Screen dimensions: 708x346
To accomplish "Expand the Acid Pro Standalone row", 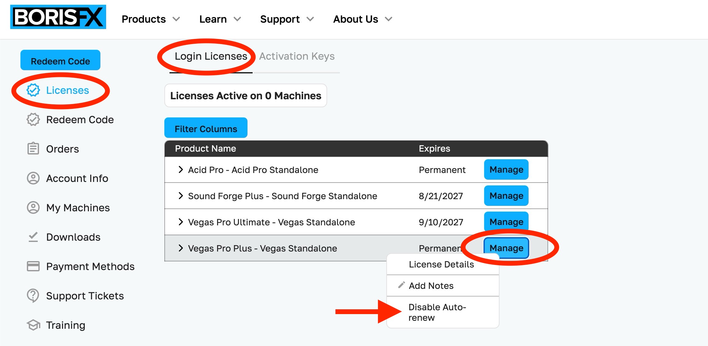I will 181,169.
